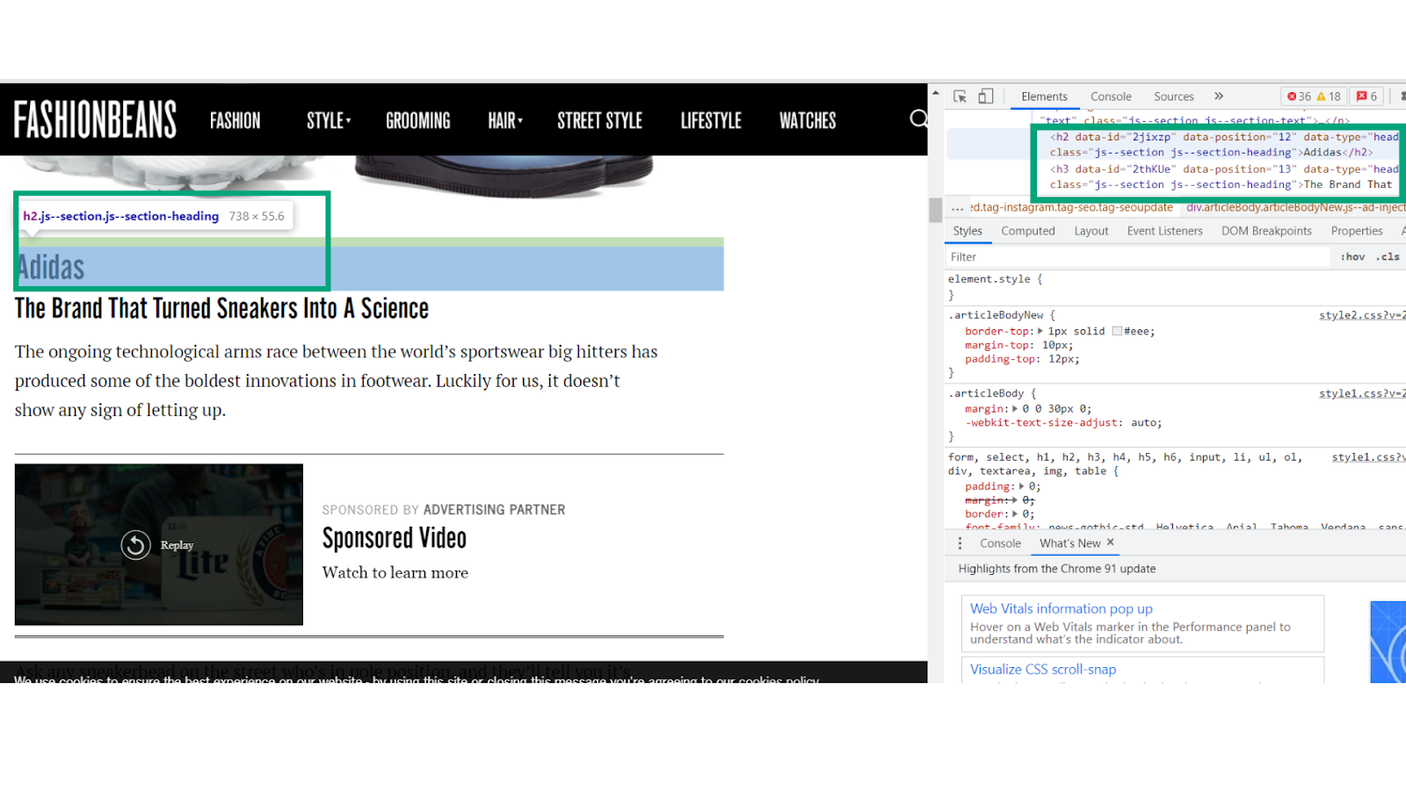This screenshot has height=790, width=1406.
Task: Open the 6 issues counter
Action: point(1366,97)
